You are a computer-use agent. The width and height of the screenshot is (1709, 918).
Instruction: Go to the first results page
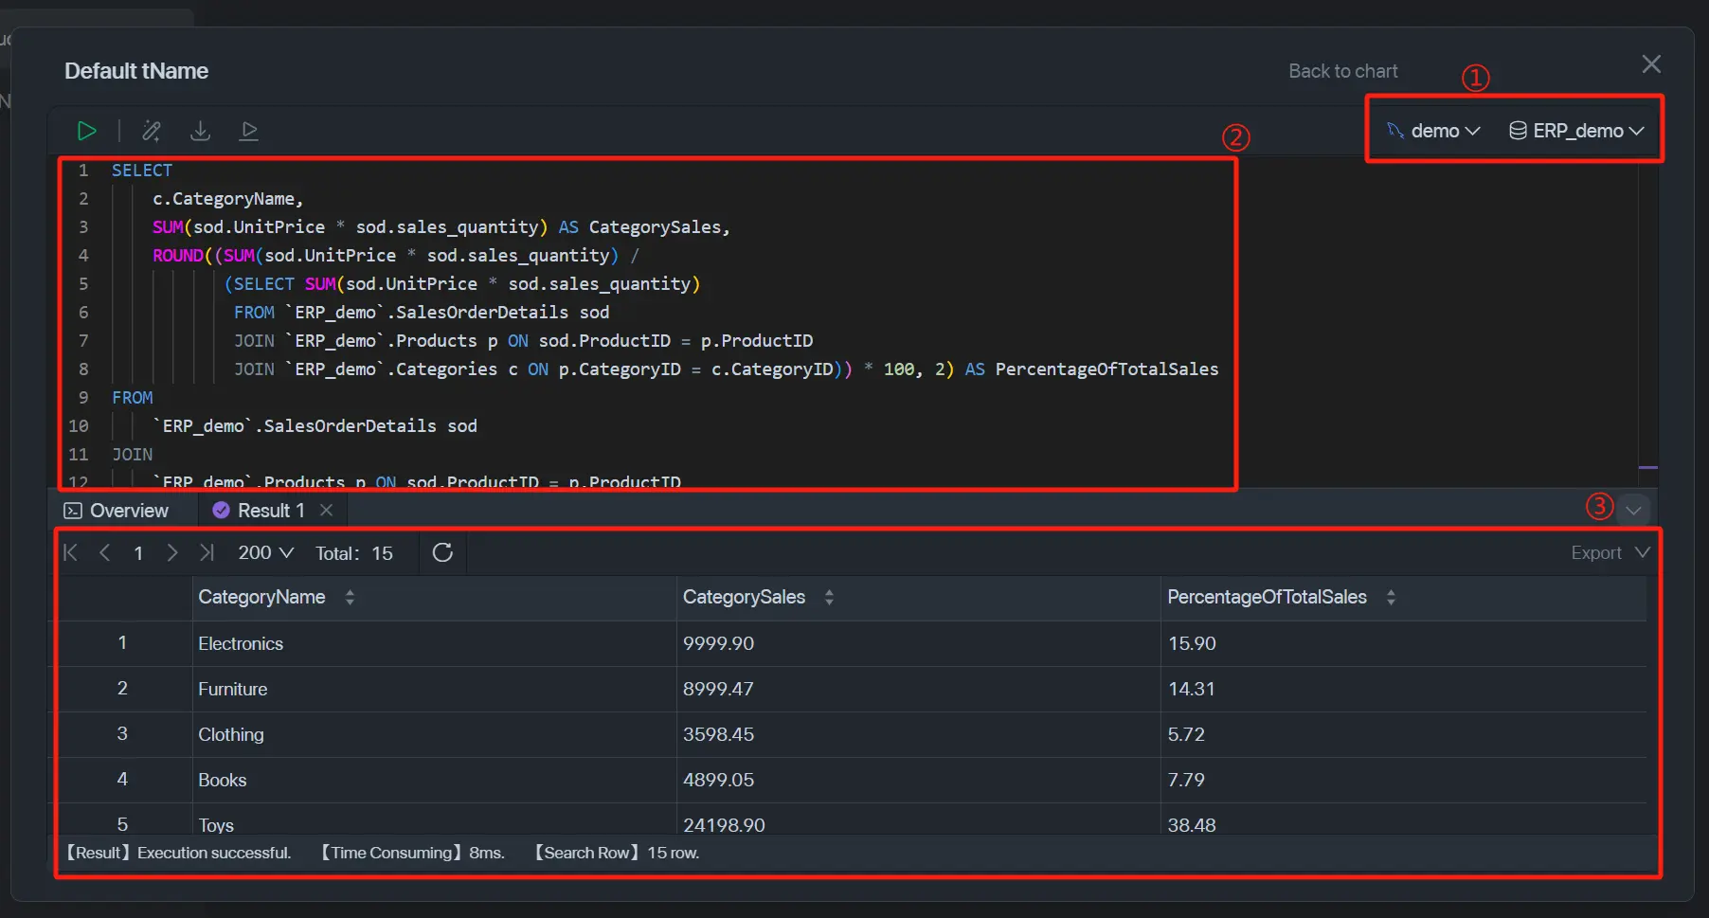[x=70, y=552]
